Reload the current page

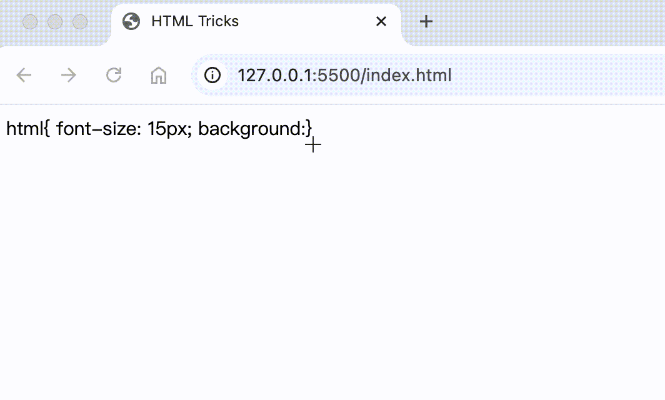114,76
